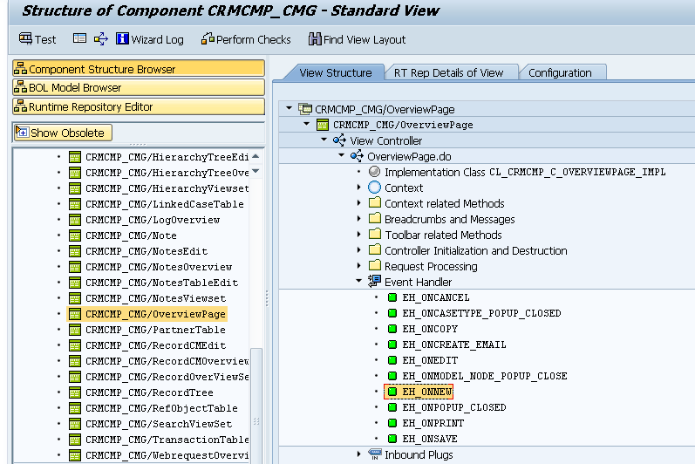Click Find View Layout binoculars button
The image size is (695, 464).
(x=357, y=39)
